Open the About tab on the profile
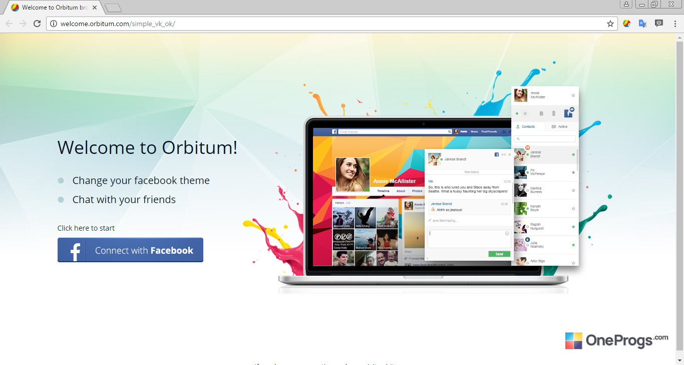This screenshot has height=365, width=684. tap(401, 191)
